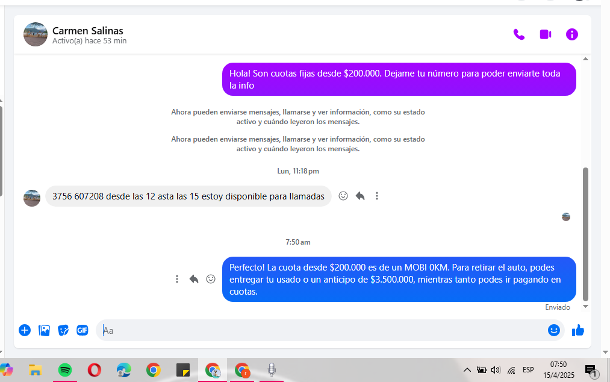This screenshot has width=610, height=382.
Task: Open the Windows notification center
Action: tap(591, 371)
